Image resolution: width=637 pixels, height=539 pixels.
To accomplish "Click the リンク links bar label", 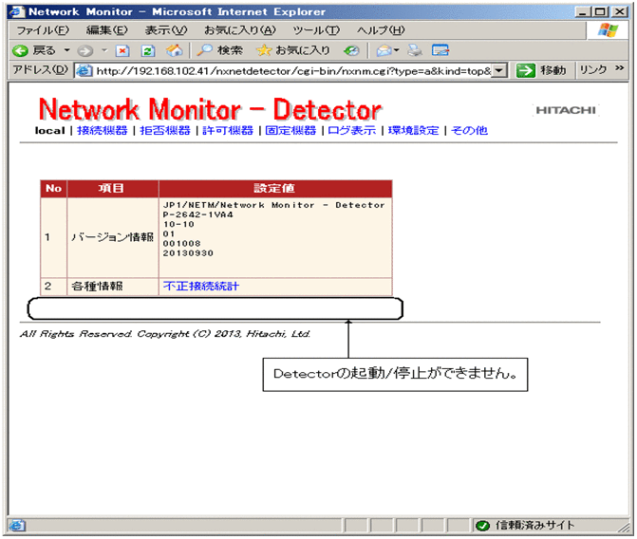I will coord(592,70).
